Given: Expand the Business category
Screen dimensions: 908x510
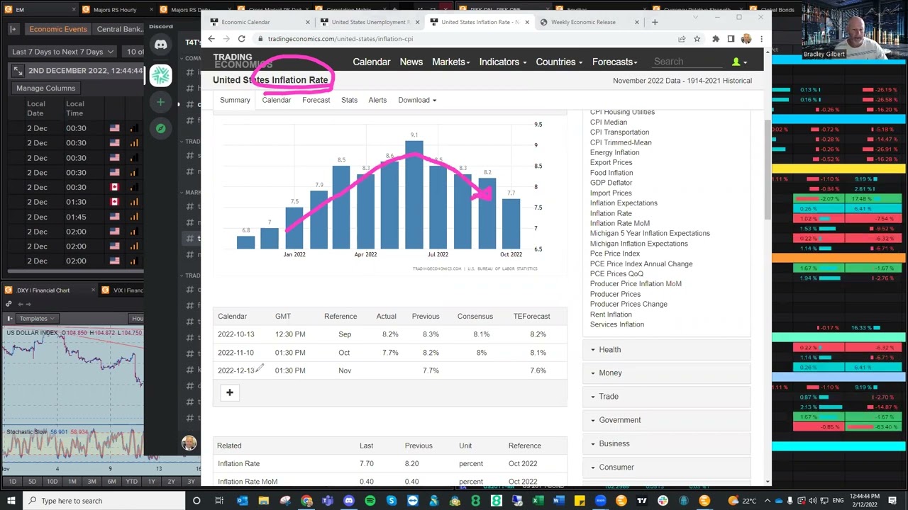Looking at the screenshot, I should pos(666,443).
